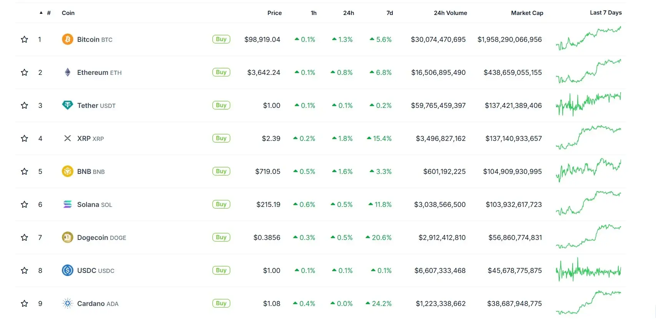Click Ethereum price $3,642.24

coord(264,72)
